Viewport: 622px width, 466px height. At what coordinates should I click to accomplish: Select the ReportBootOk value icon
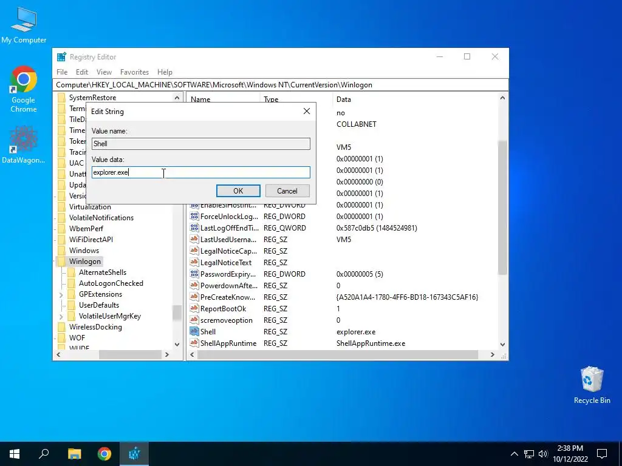click(194, 308)
